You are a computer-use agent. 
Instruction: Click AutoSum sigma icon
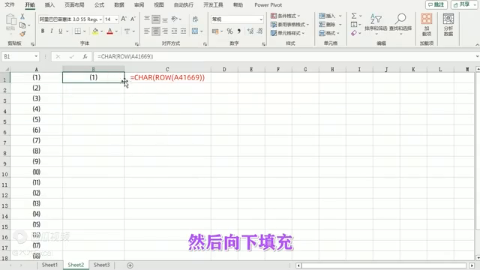(x=354, y=16)
